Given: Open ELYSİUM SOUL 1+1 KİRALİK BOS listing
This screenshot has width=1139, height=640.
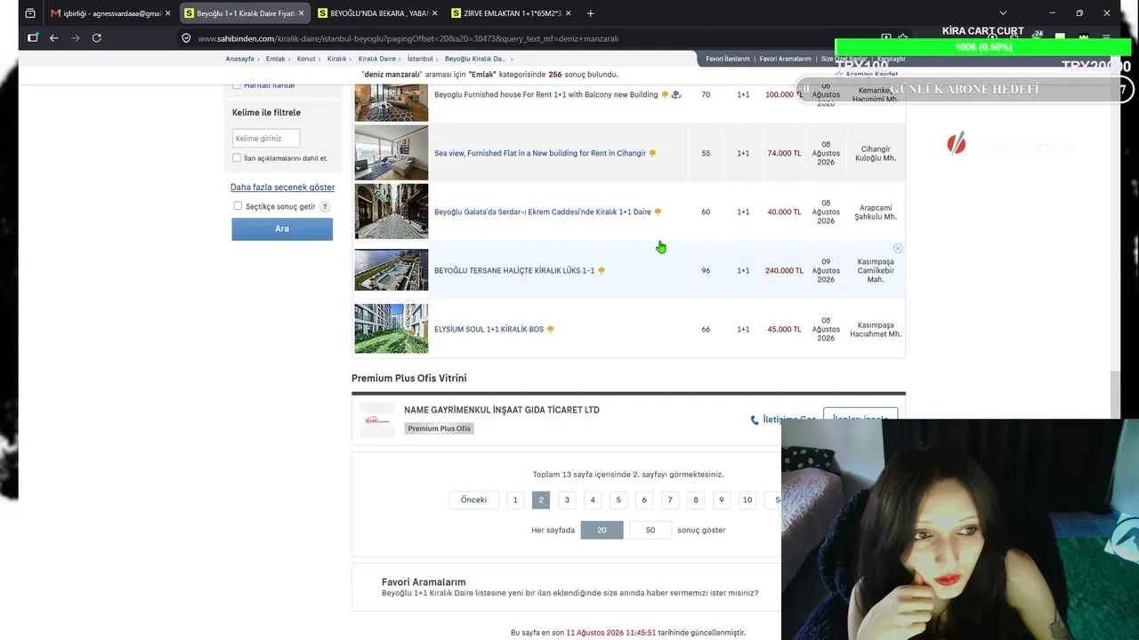Looking at the screenshot, I should coord(489,330).
